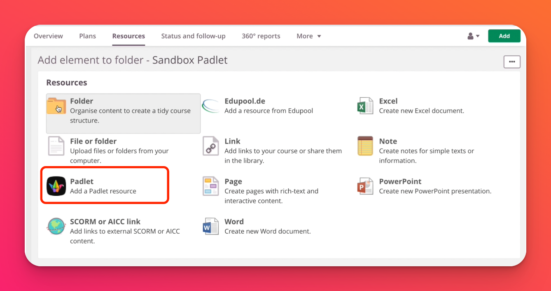551x291 pixels.
Task: Switch to the Plans tab
Action: [87, 36]
